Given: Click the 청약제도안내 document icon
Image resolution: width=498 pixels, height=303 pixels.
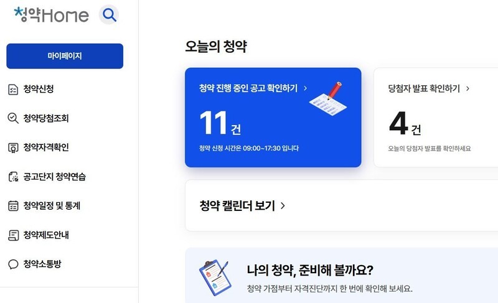Looking at the screenshot, I should (13, 235).
